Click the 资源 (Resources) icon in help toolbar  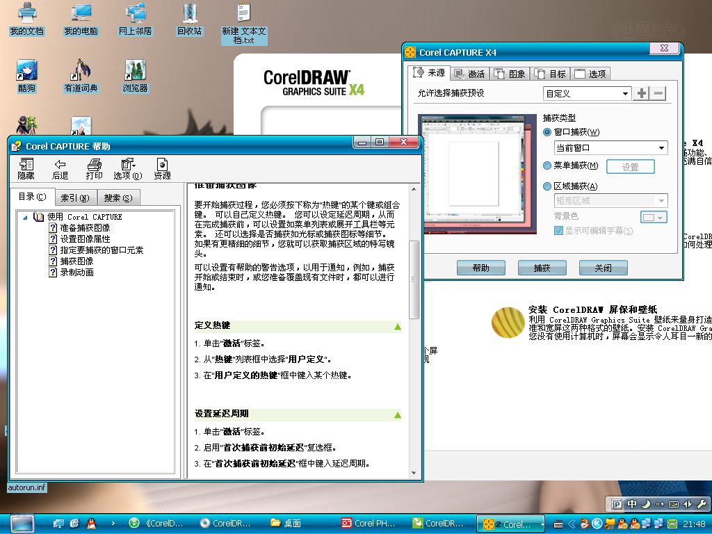[162, 168]
